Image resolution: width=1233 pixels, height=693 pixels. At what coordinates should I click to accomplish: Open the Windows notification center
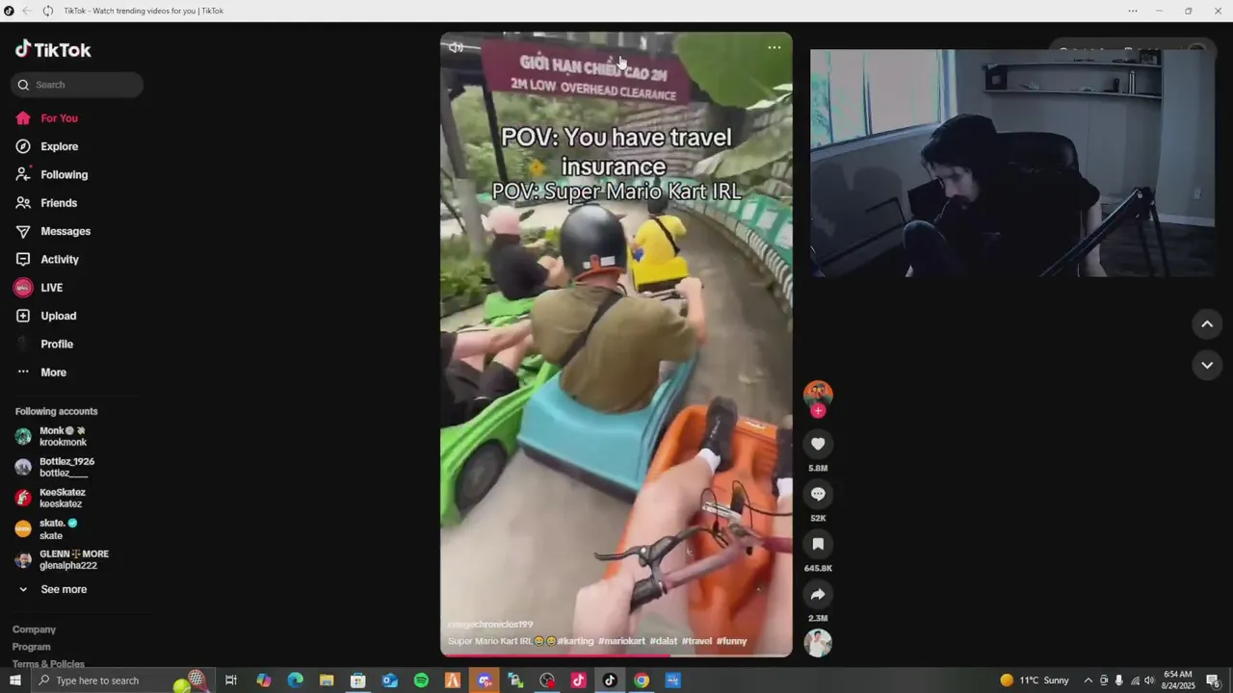point(1213,680)
